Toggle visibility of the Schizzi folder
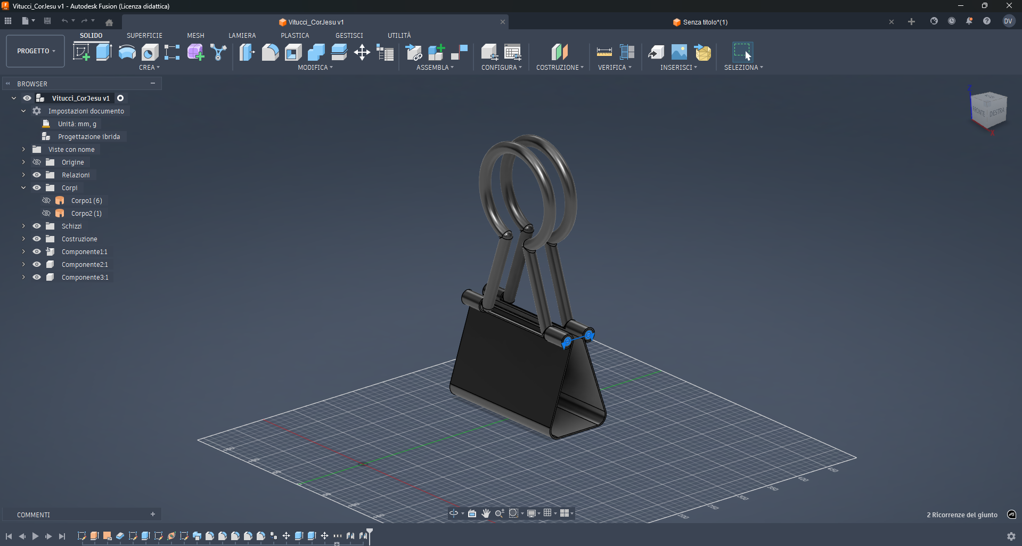 point(36,226)
